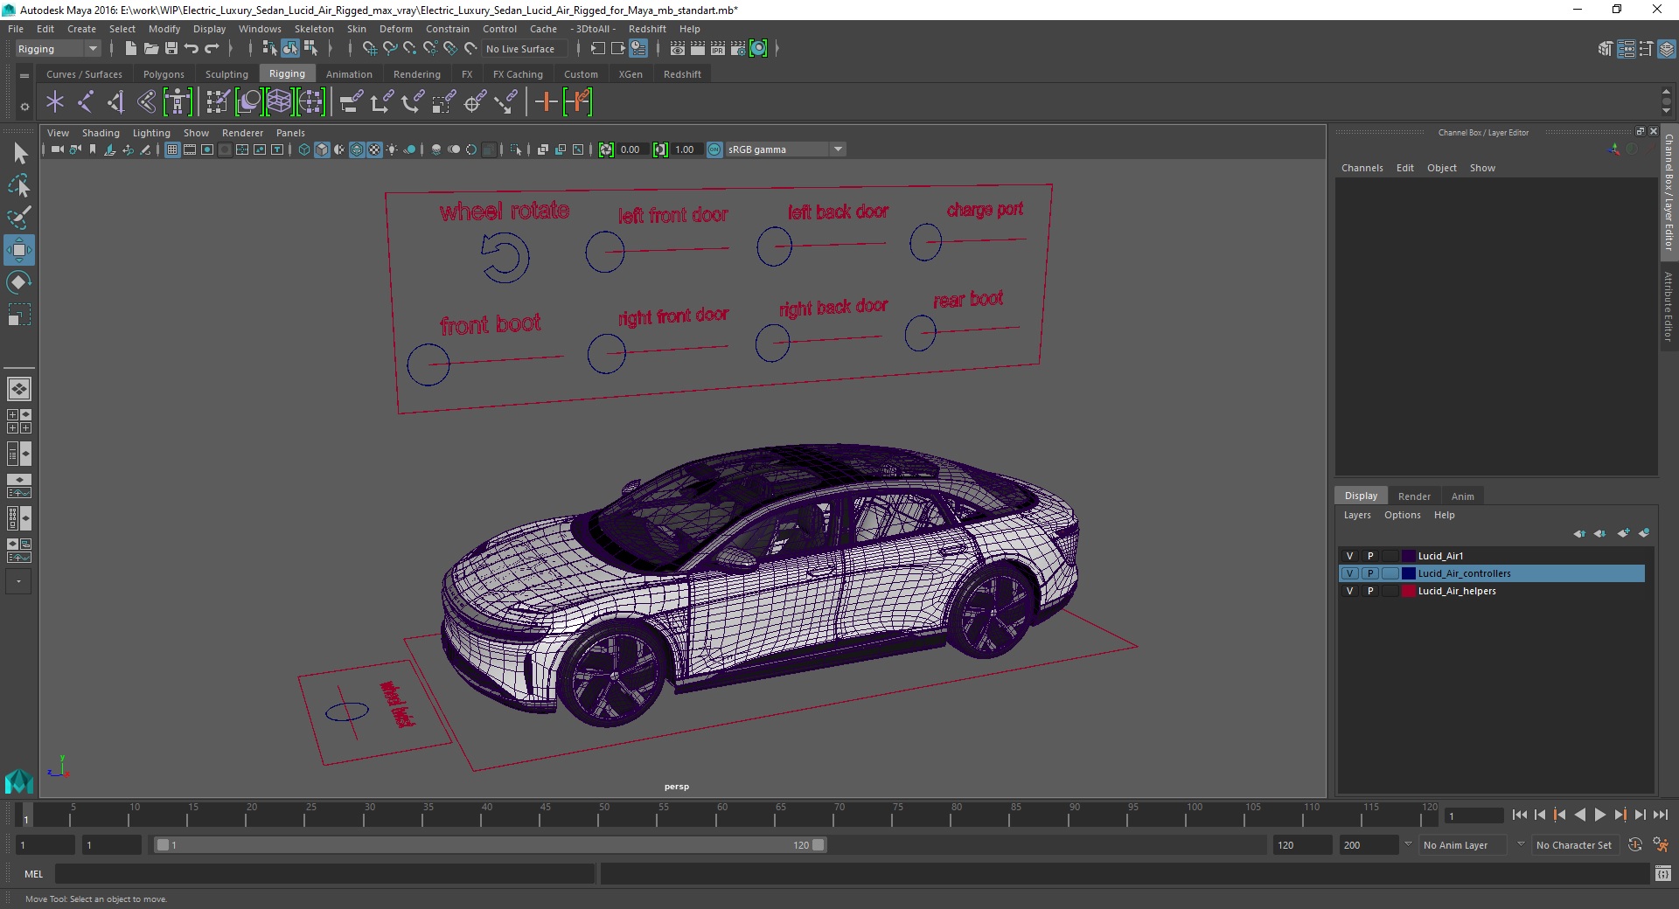Click the Create Joint shelf icon
The width and height of the screenshot is (1679, 909).
86,102
